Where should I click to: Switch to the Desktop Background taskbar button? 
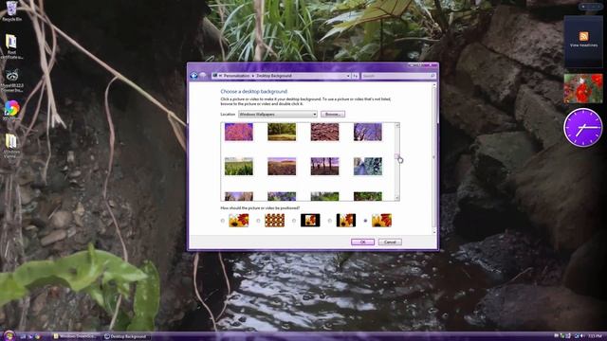click(x=126, y=336)
